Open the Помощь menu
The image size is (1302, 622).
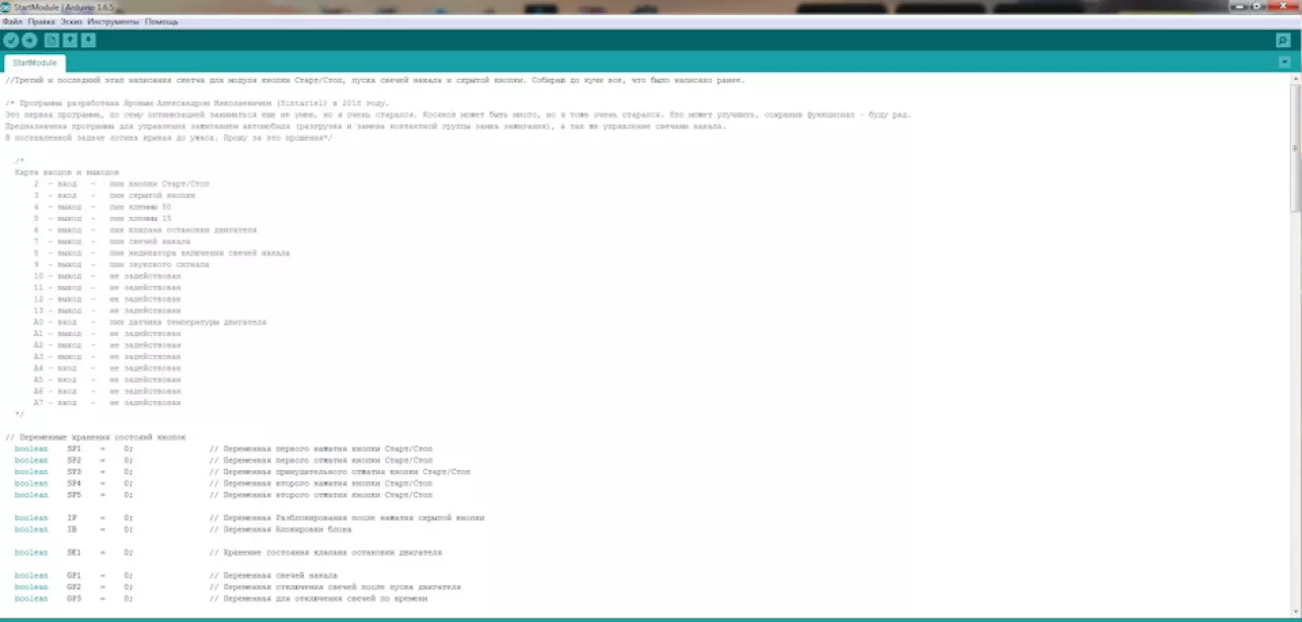pos(162,21)
